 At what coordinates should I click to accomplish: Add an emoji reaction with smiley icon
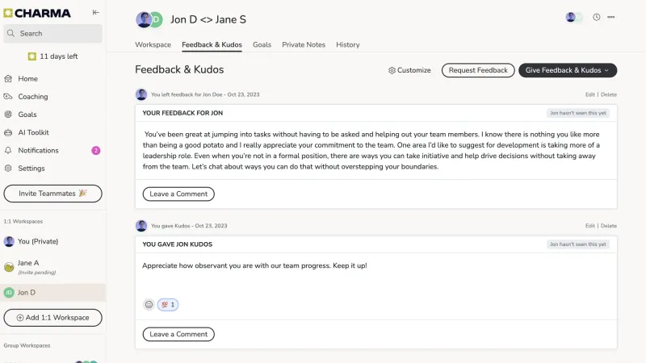tap(149, 305)
